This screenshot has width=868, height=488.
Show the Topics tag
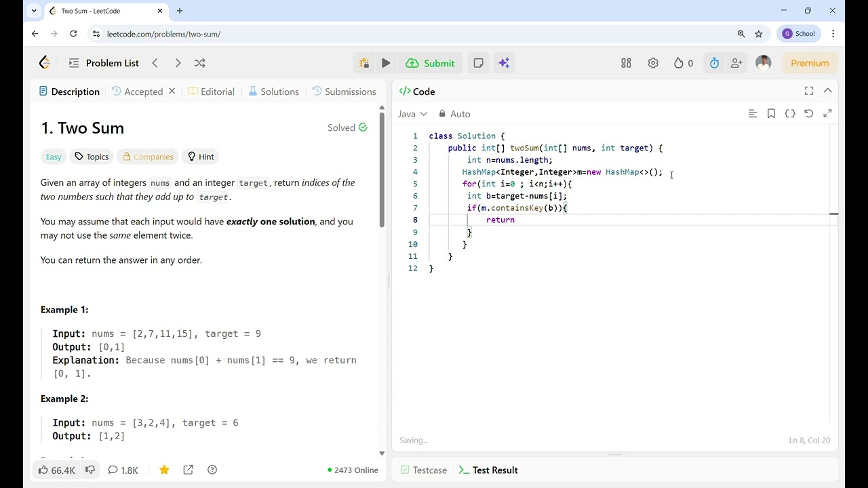tap(92, 157)
